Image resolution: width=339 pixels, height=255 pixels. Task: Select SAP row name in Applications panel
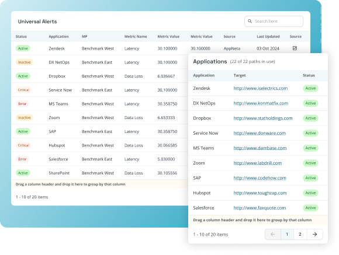coord(197,178)
